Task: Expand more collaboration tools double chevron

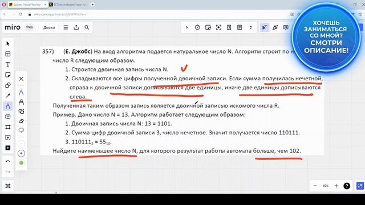Action: [x=251, y=27]
